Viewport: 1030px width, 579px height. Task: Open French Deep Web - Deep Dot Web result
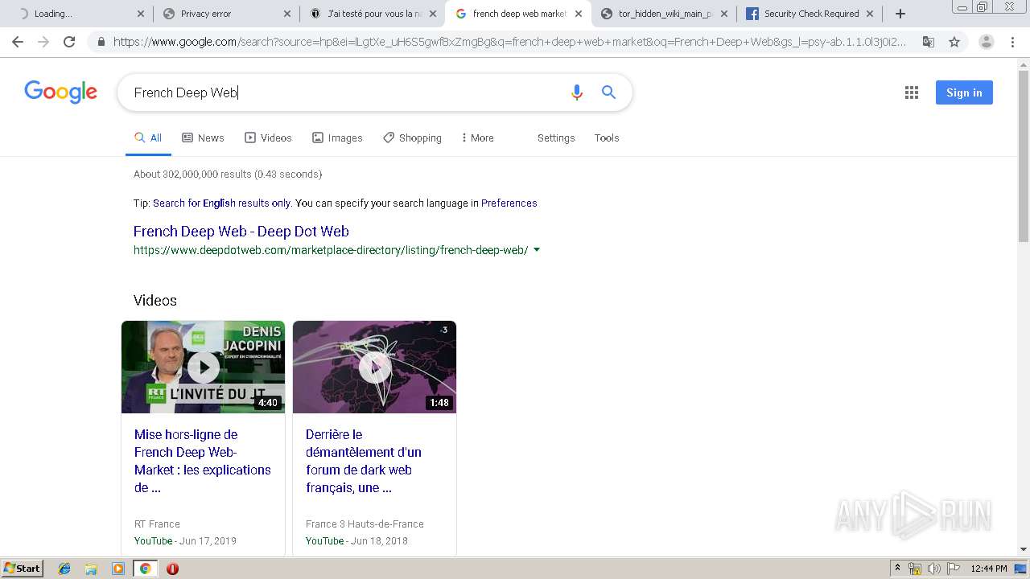241,232
